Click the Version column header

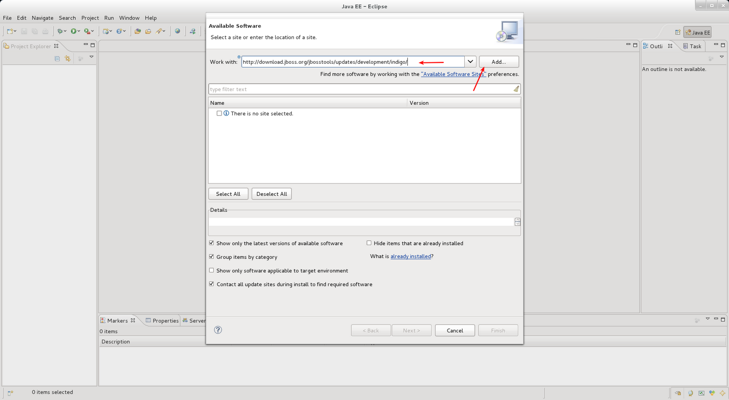pyautogui.click(x=464, y=103)
